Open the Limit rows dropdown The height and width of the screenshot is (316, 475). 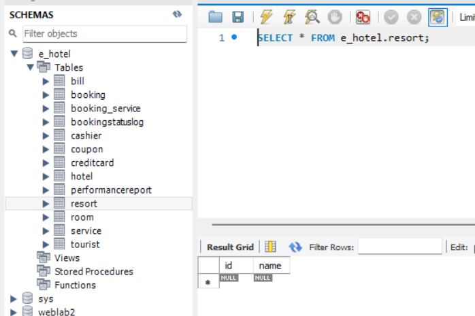click(466, 17)
